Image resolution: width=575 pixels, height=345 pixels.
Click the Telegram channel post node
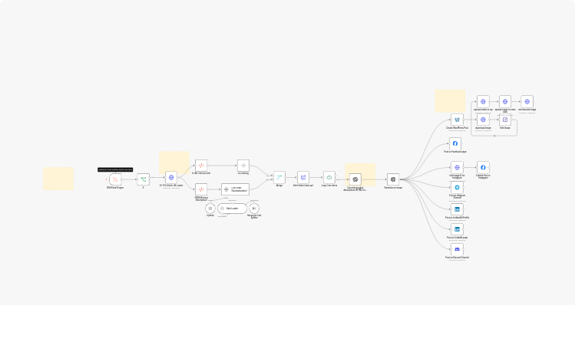pos(457,187)
